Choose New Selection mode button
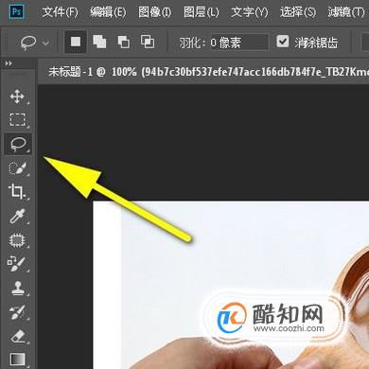This screenshot has width=369, height=369. pyautogui.click(x=76, y=42)
